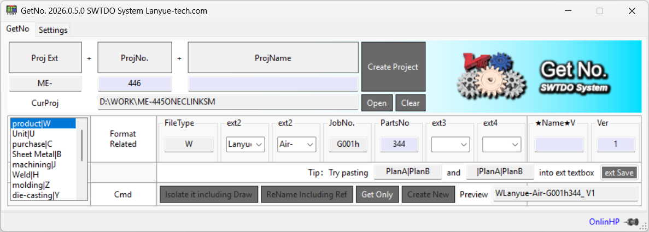Open the OnlinHP link

point(604,222)
